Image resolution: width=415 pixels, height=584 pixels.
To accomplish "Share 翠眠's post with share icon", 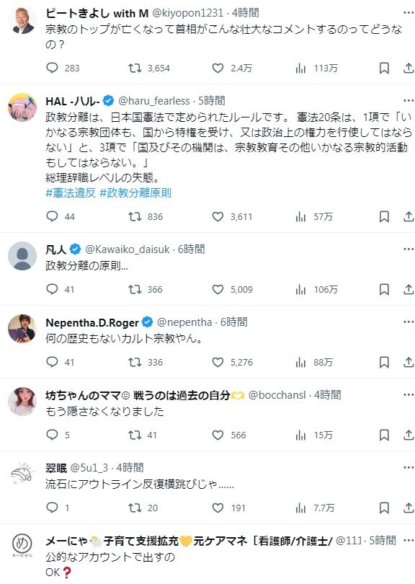I will click(x=409, y=508).
